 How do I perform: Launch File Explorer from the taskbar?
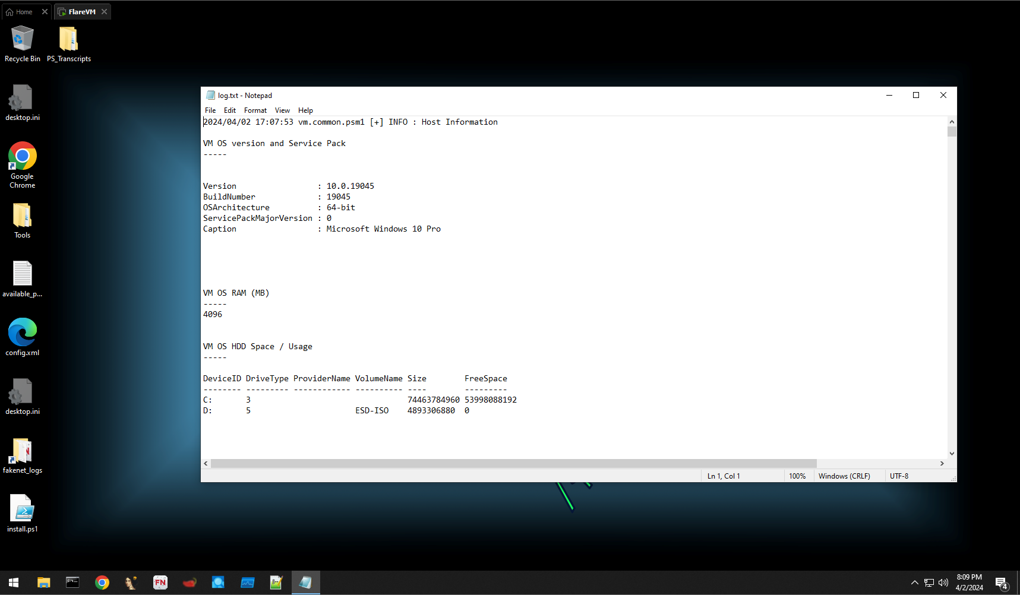click(43, 583)
